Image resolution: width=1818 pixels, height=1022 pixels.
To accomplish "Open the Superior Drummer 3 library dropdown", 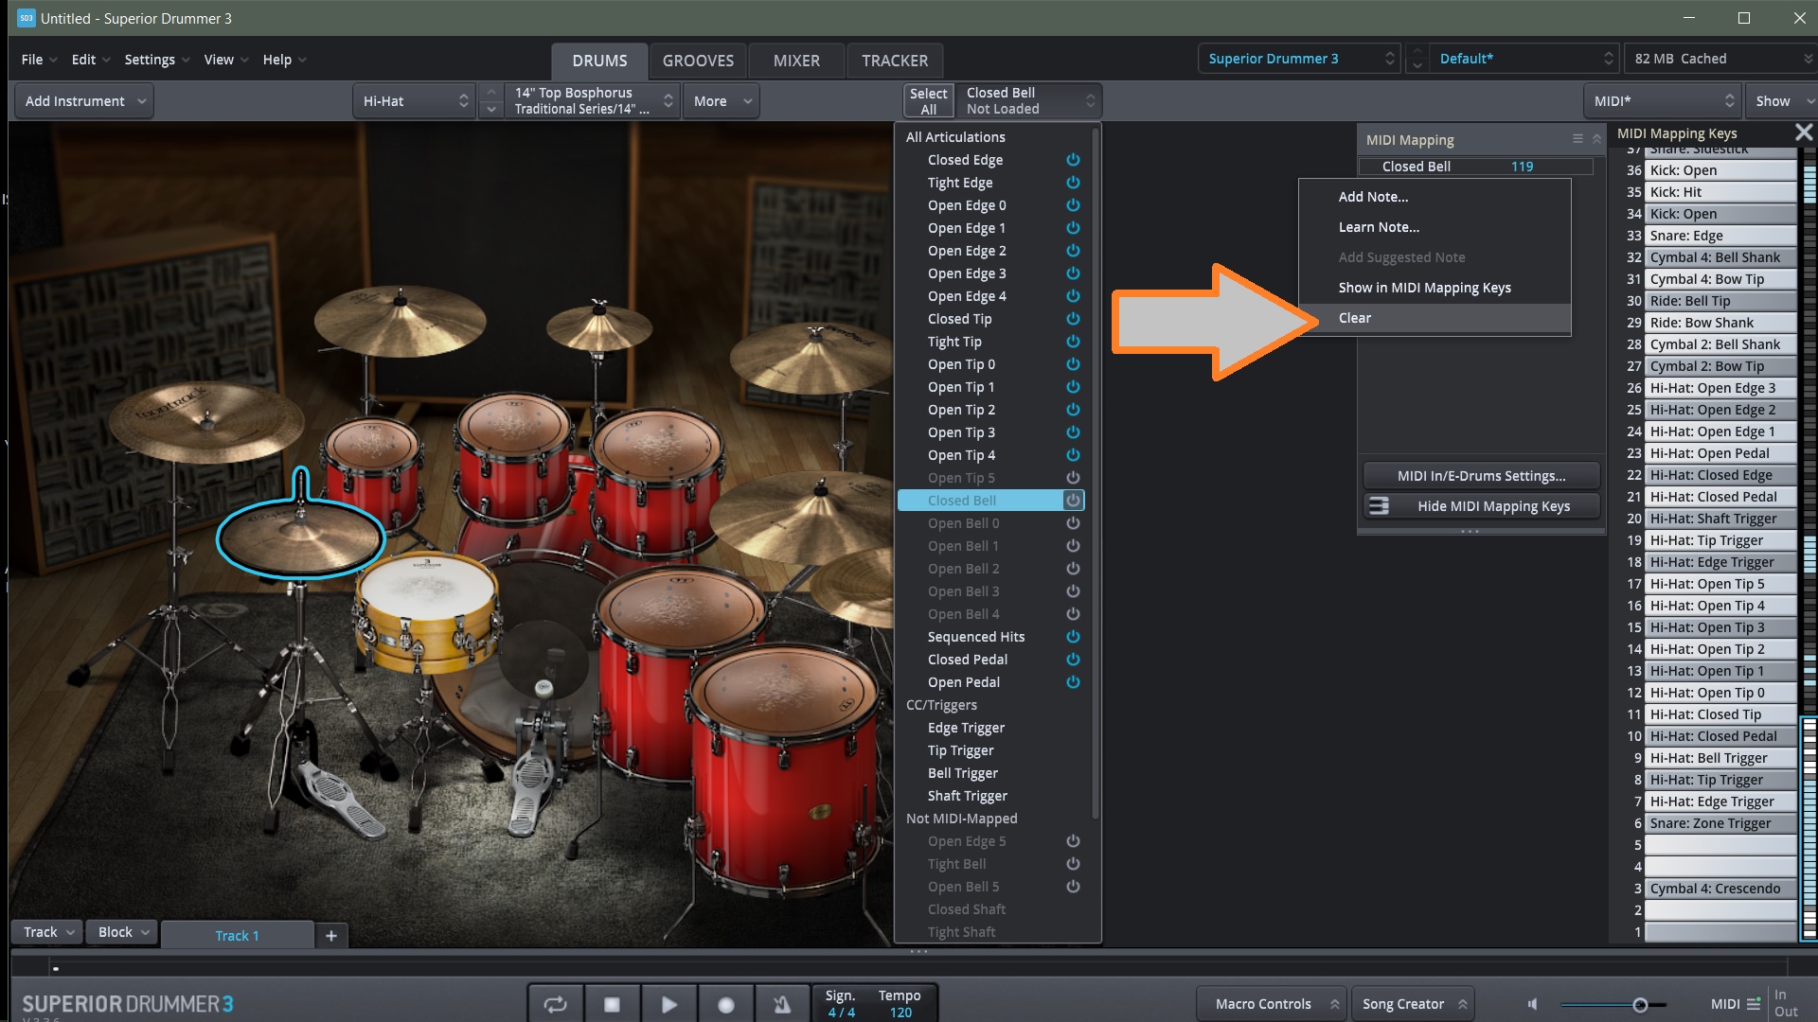I will coord(1299,59).
